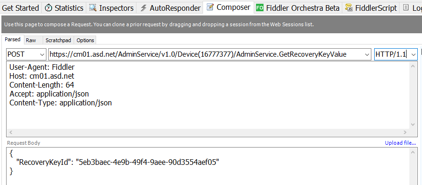Expand the HTTP/1.1 version dropdown
The width and height of the screenshot is (422, 185).
pos(414,55)
